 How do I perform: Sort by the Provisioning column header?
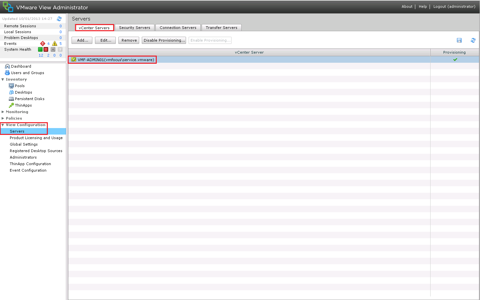coord(454,52)
